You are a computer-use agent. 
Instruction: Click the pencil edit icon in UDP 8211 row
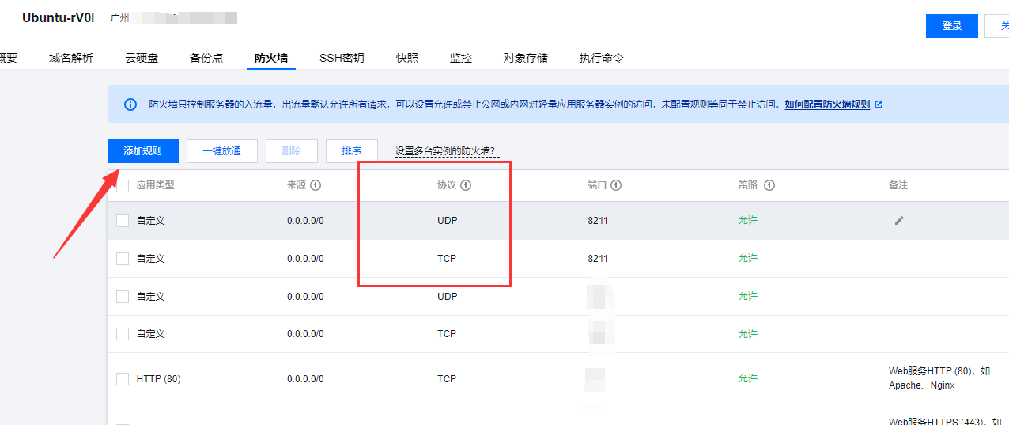pos(898,221)
